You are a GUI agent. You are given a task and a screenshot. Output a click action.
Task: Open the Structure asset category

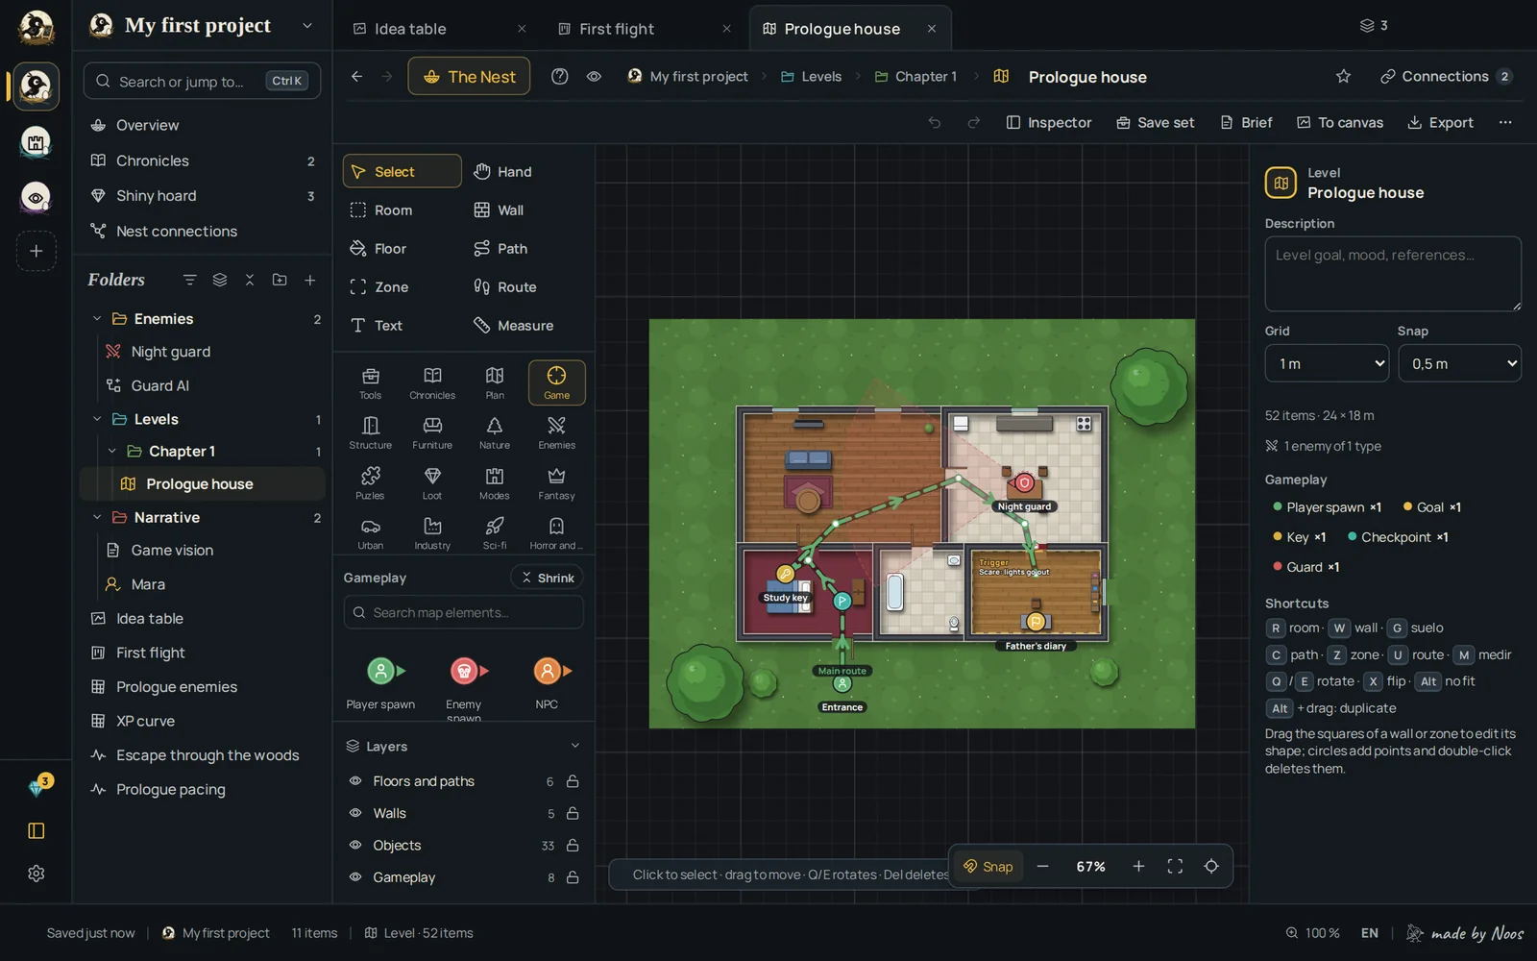click(x=370, y=432)
